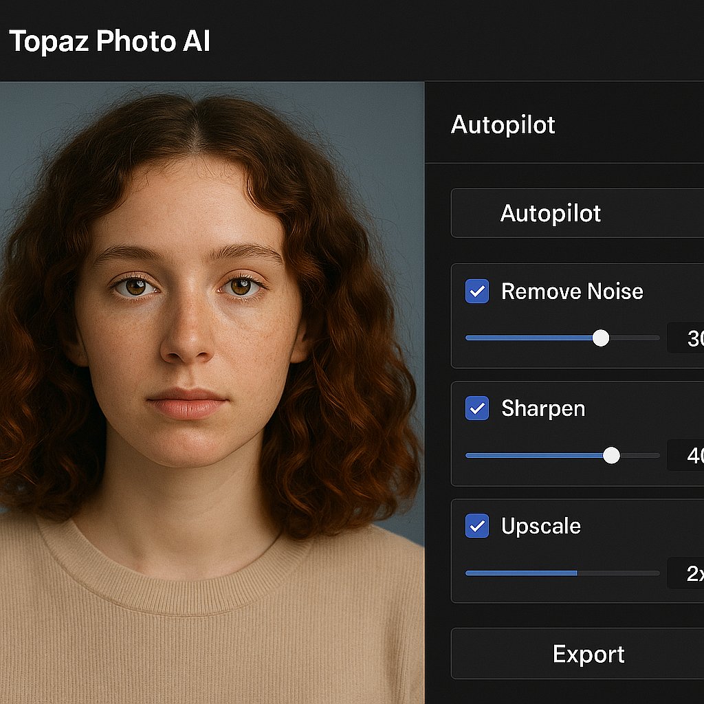Click the Sharpen value field

click(685, 455)
